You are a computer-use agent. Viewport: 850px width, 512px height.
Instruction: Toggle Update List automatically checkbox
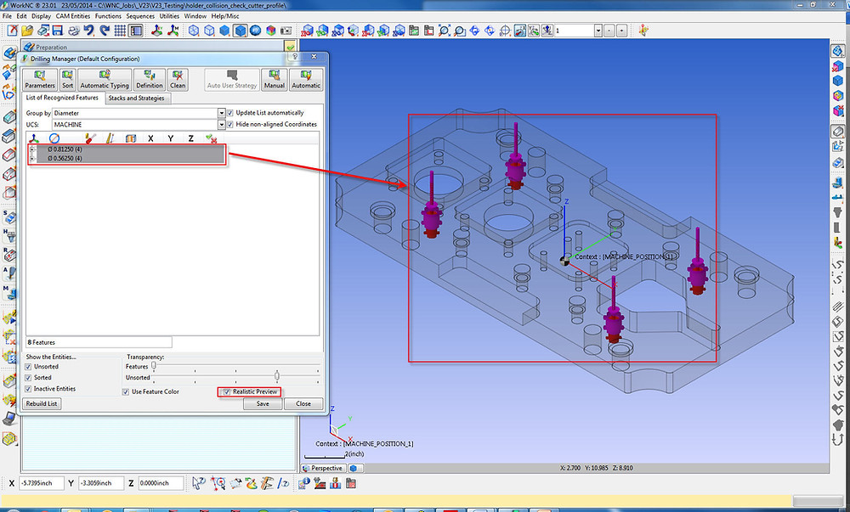[x=229, y=113]
